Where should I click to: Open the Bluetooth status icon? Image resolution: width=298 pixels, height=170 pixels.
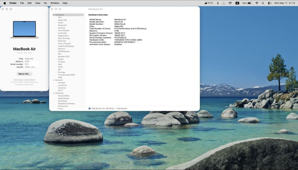pyautogui.click(x=218, y=3)
